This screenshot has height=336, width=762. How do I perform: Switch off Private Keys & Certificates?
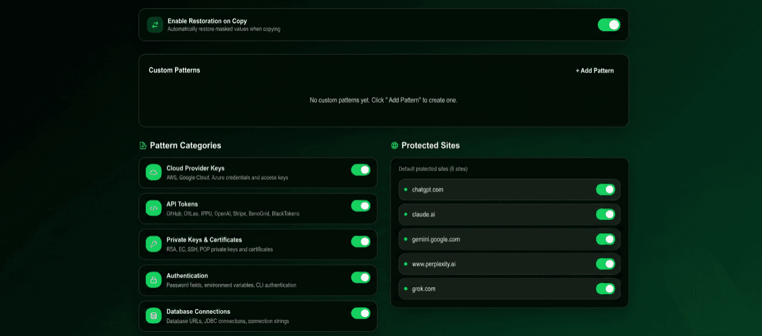361,241
